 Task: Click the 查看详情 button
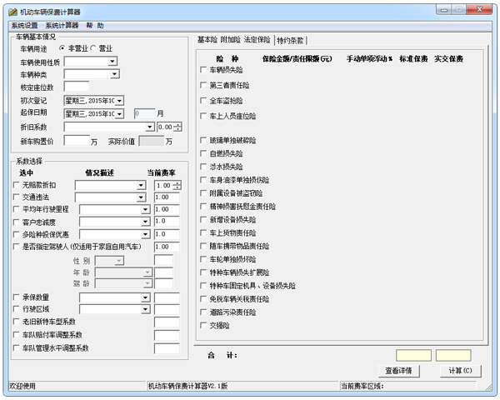398,371
